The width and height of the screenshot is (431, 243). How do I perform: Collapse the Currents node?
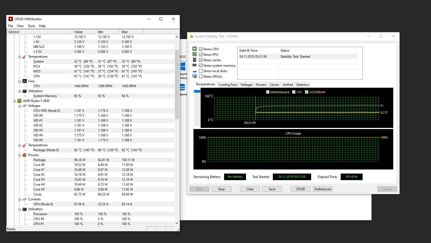click(x=20, y=200)
